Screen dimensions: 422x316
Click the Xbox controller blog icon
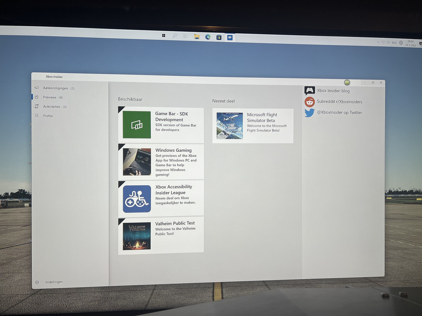click(310, 90)
